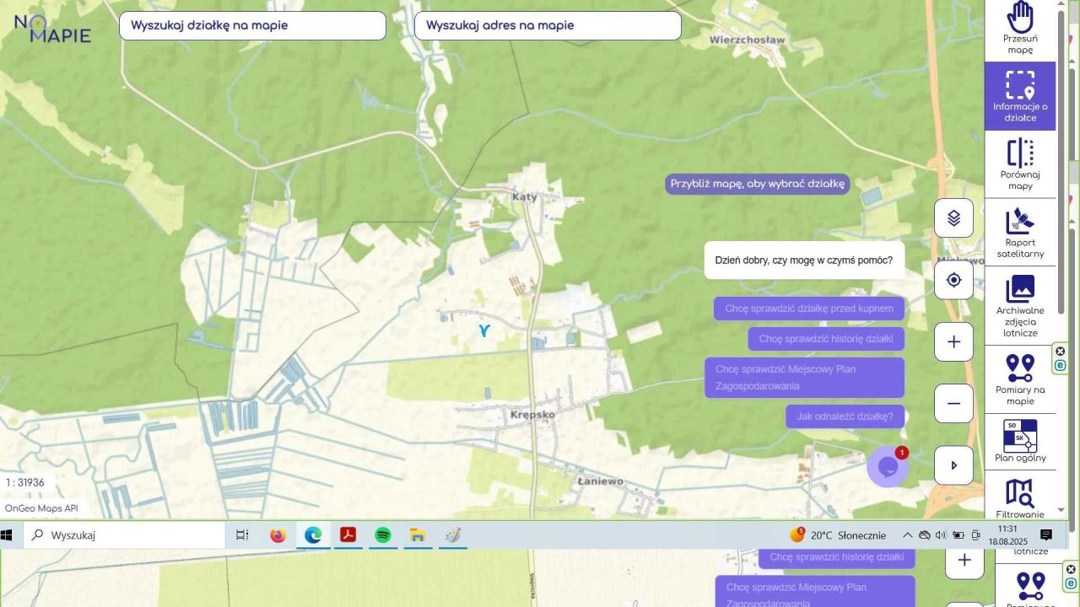Focus the Wyszukaj adres na mapie field
The image size is (1080, 607).
(x=548, y=25)
